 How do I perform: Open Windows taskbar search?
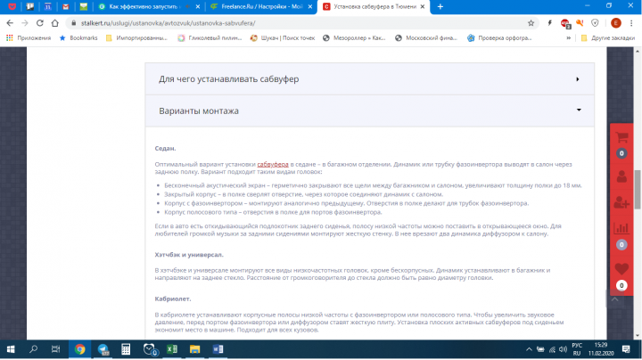pyautogui.click(x=33, y=349)
